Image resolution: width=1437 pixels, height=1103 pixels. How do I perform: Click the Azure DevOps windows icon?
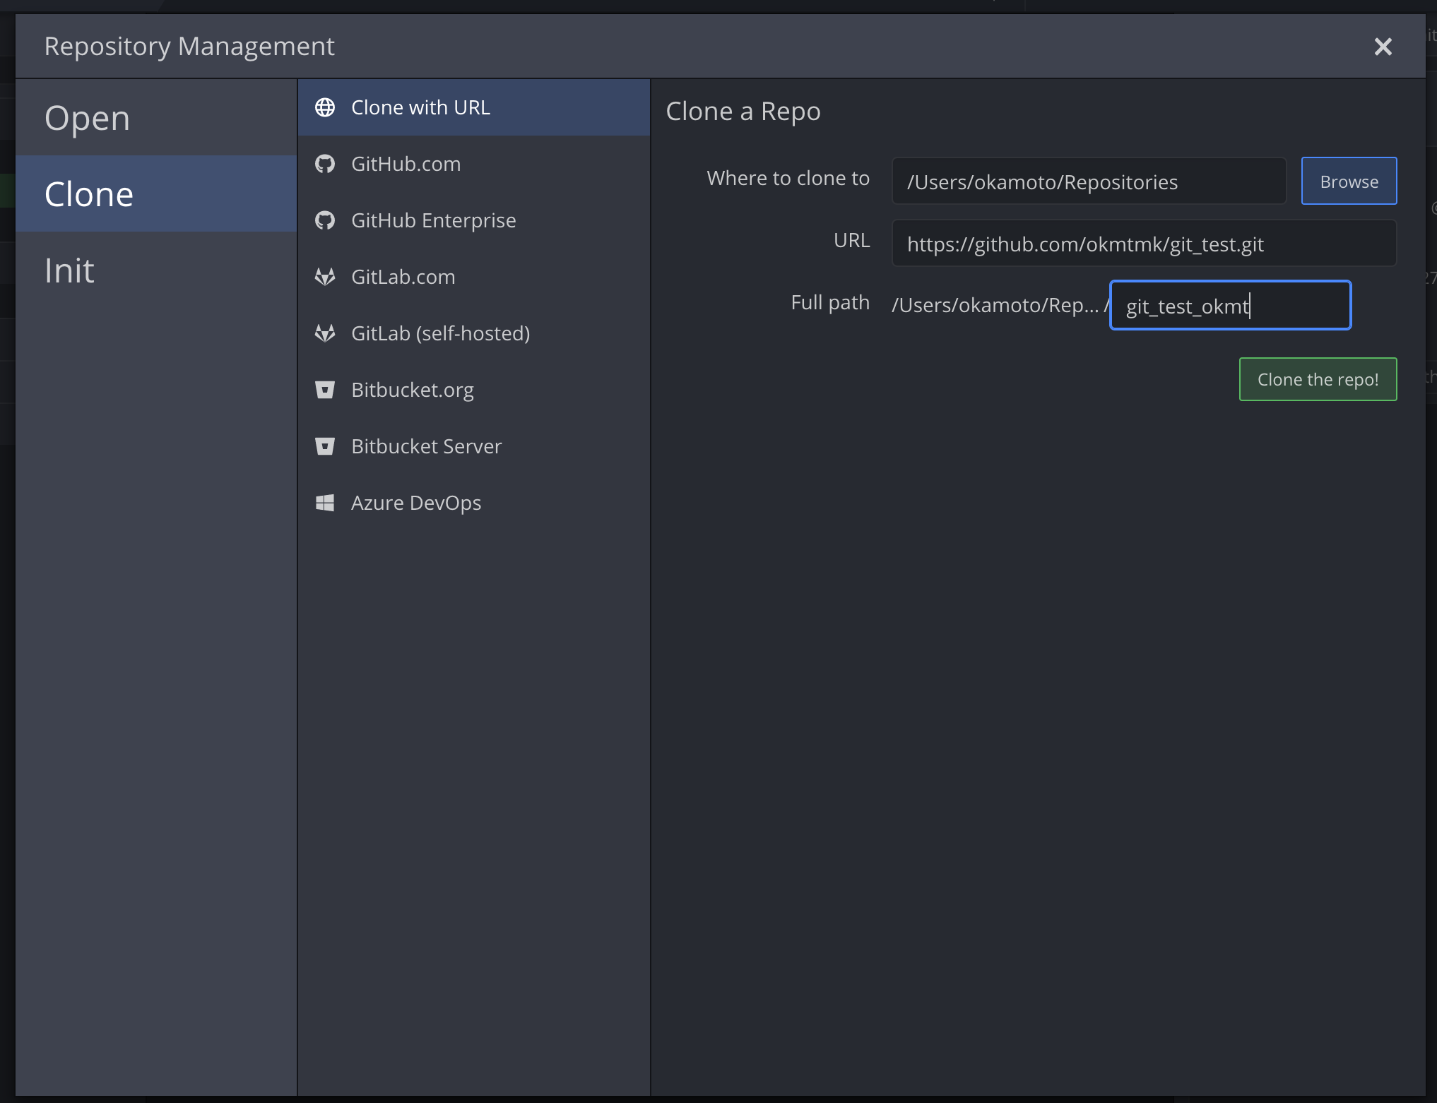click(325, 503)
